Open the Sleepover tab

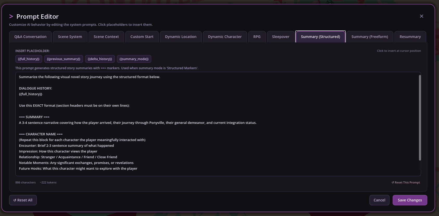point(281,37)
